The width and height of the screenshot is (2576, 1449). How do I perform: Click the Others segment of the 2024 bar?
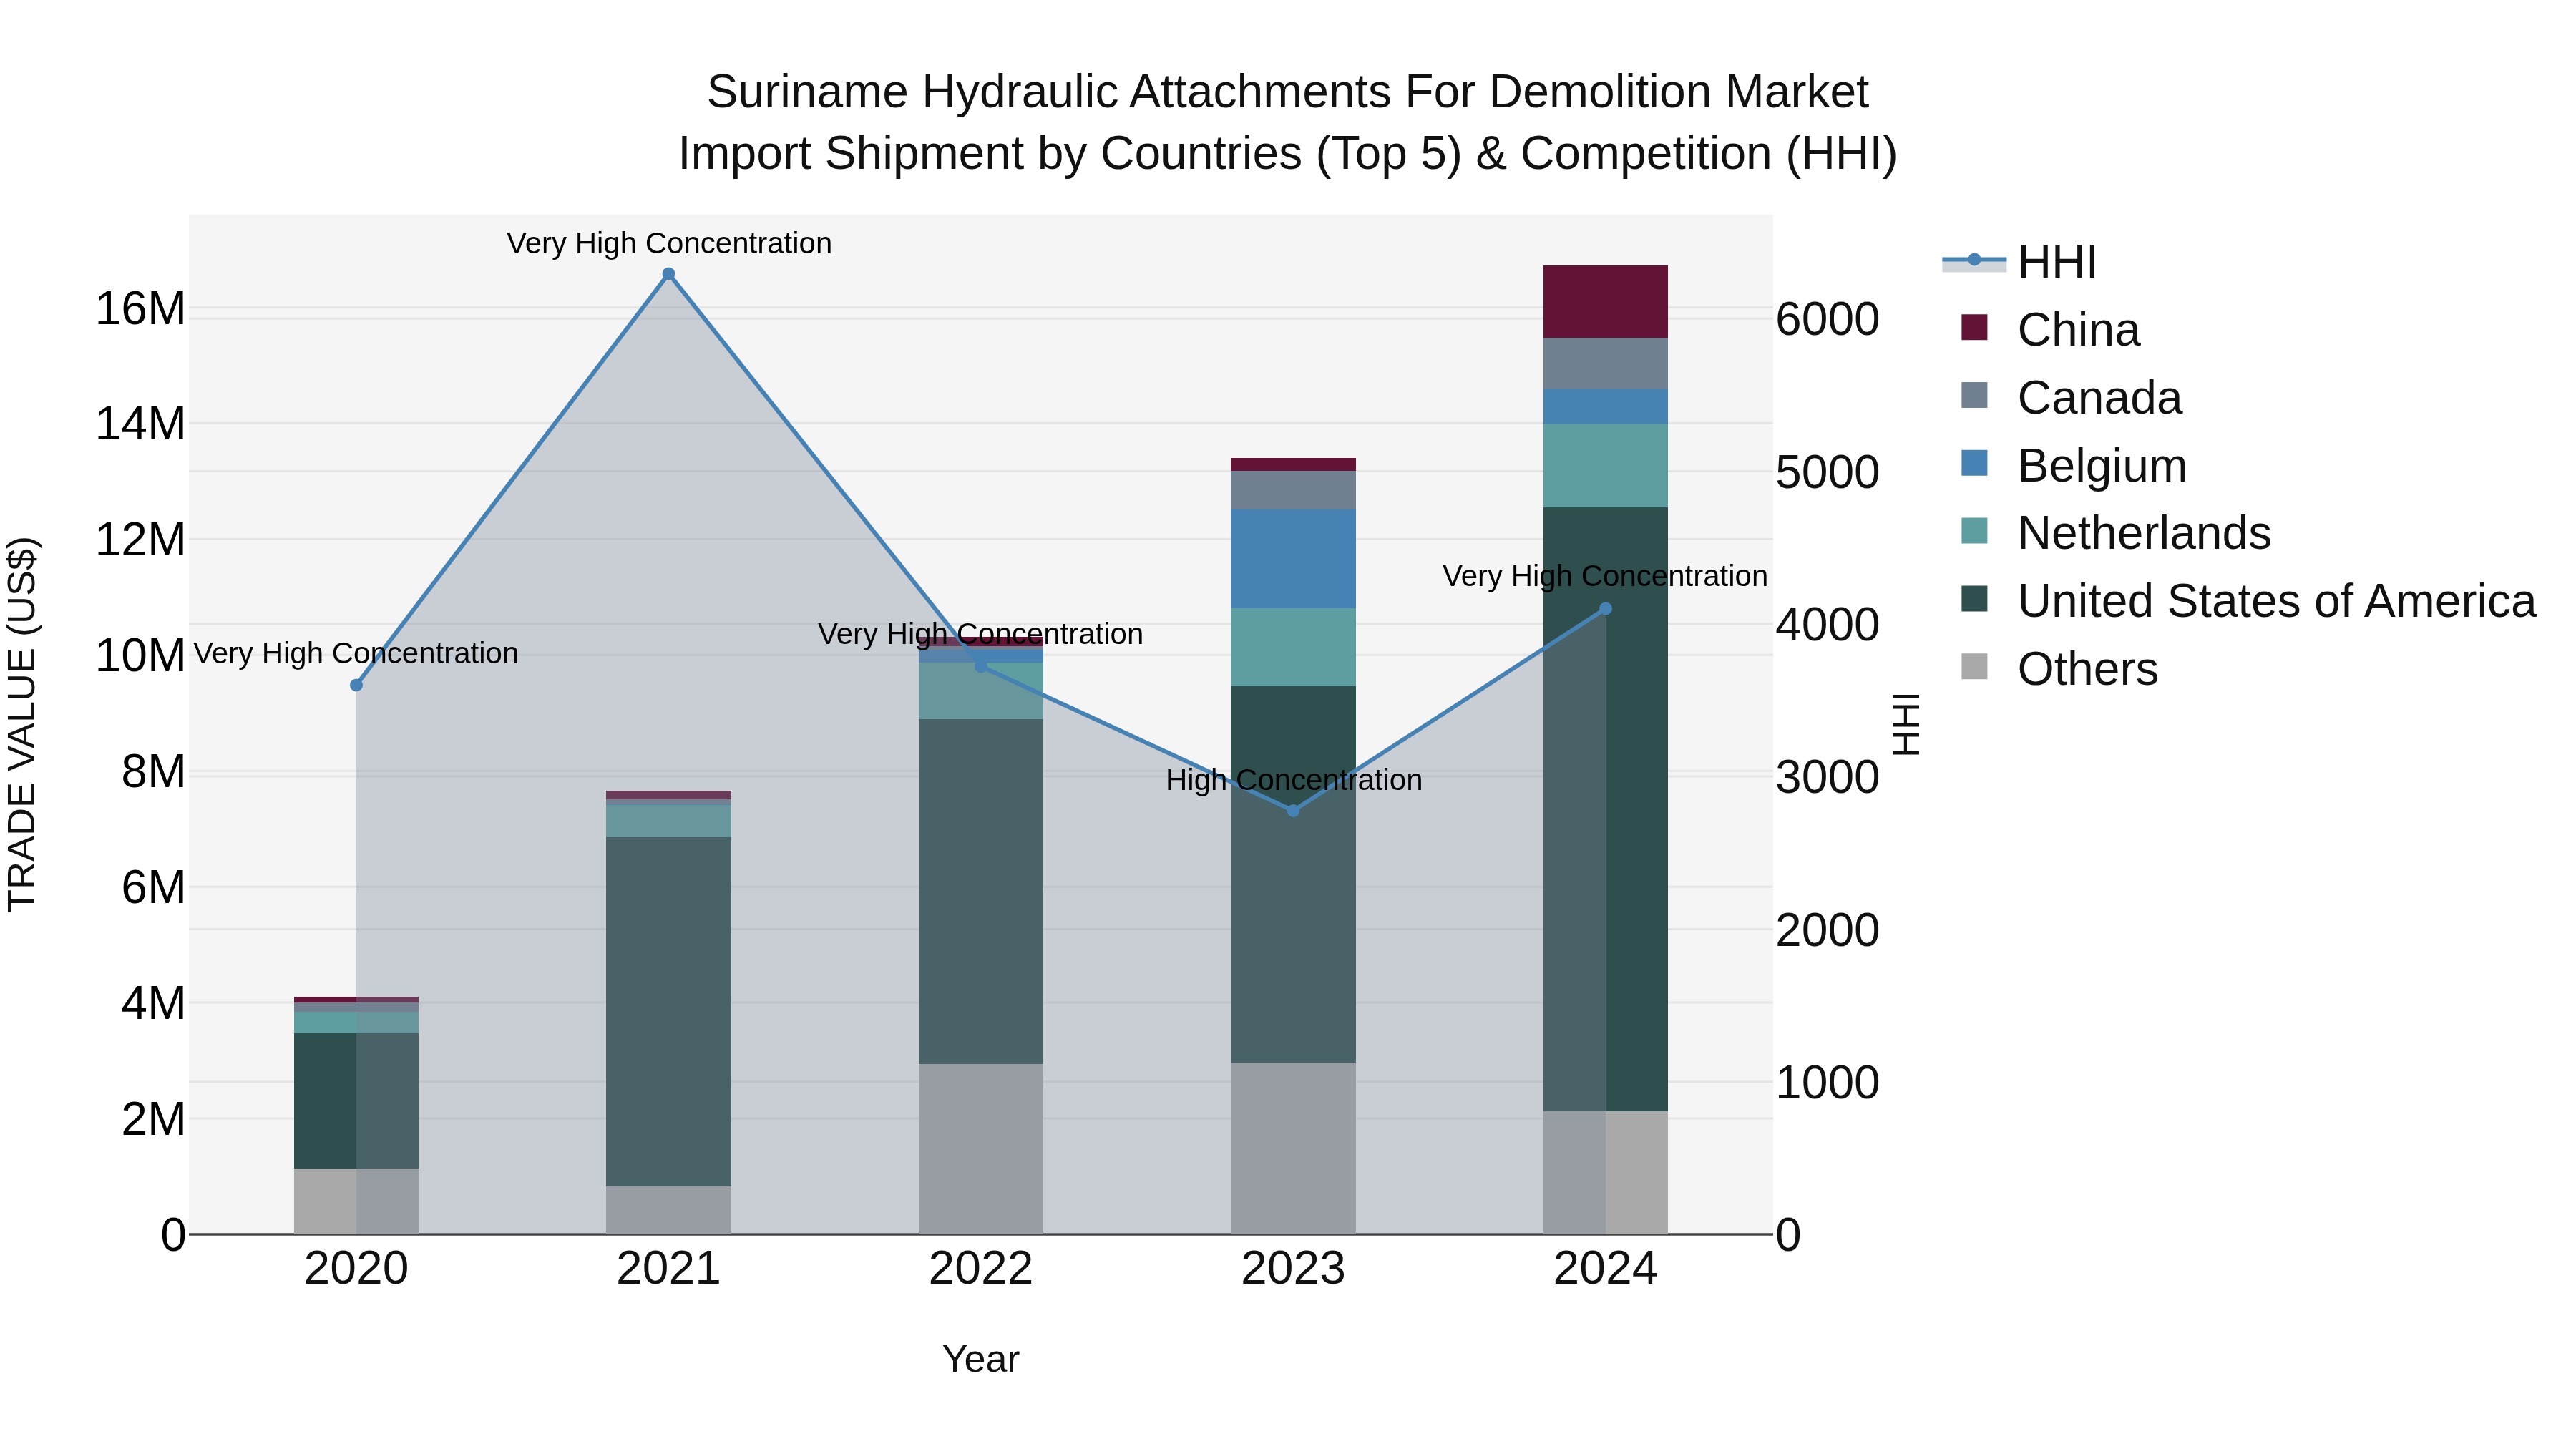tap(1605, 1172)
